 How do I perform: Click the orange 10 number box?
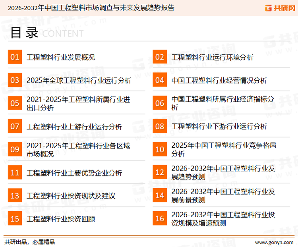160,149
